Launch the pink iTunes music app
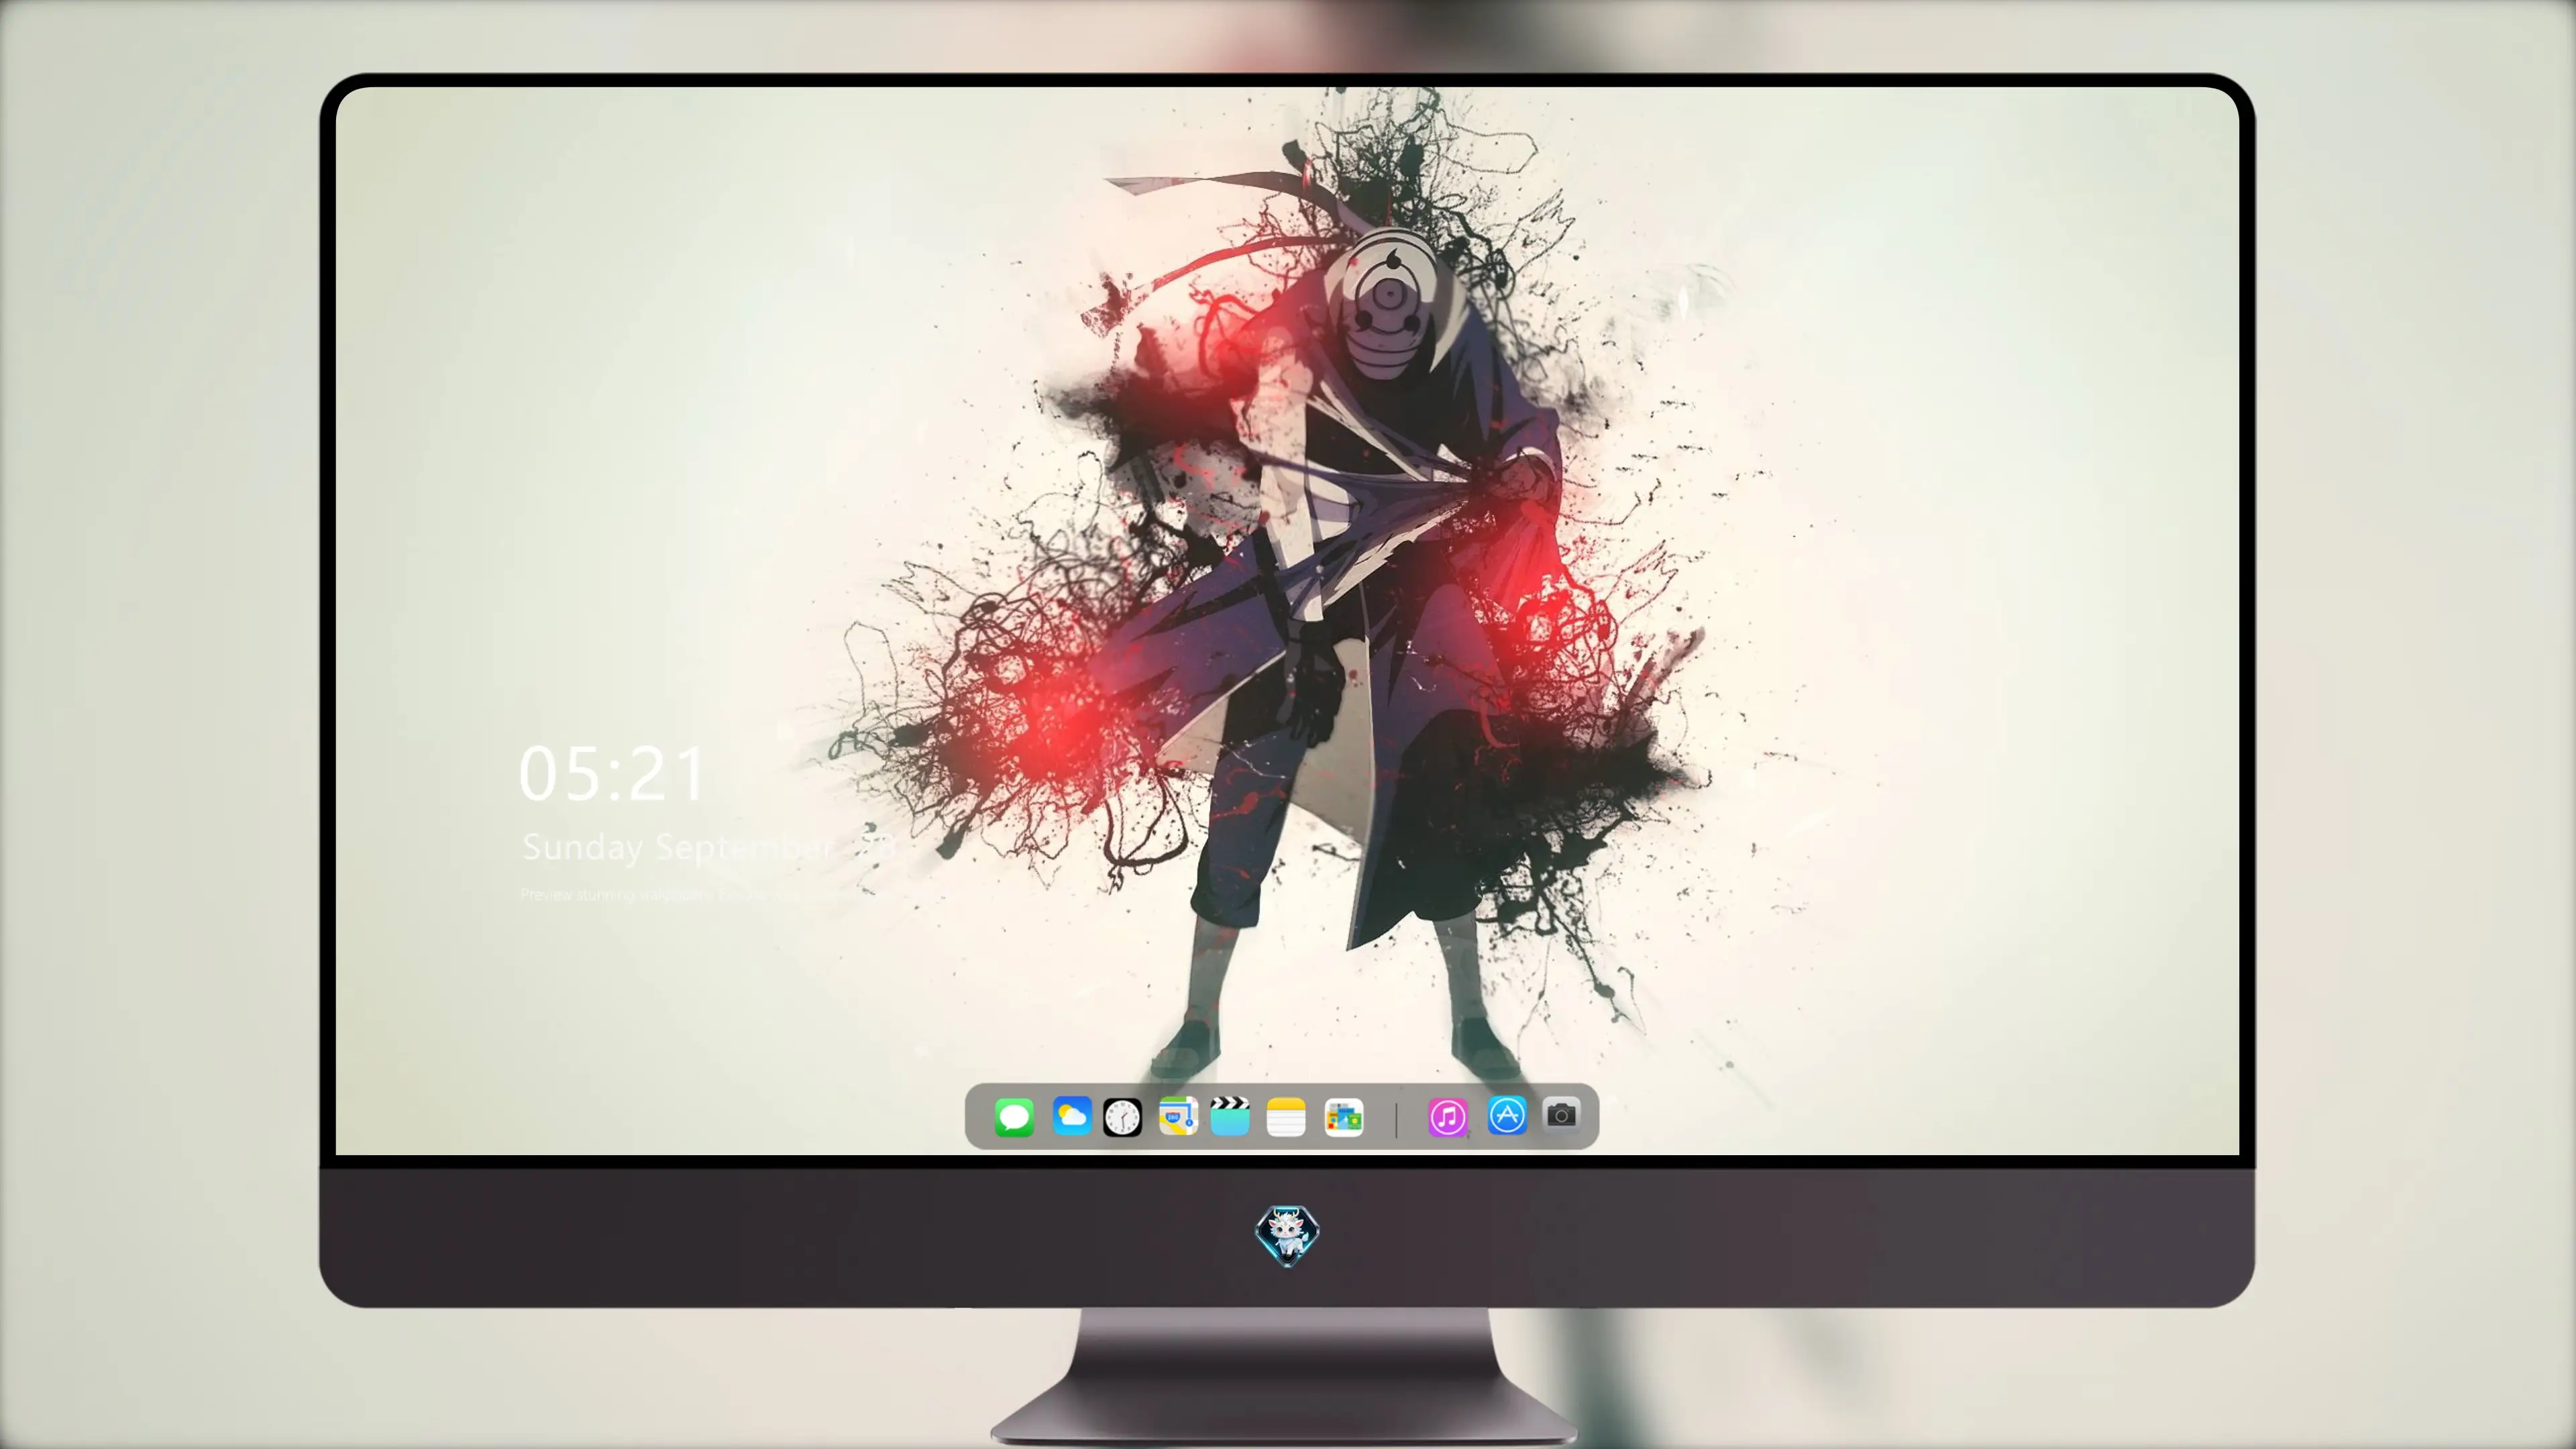2576x1449 pixels. click(x=1448, y=1117)
